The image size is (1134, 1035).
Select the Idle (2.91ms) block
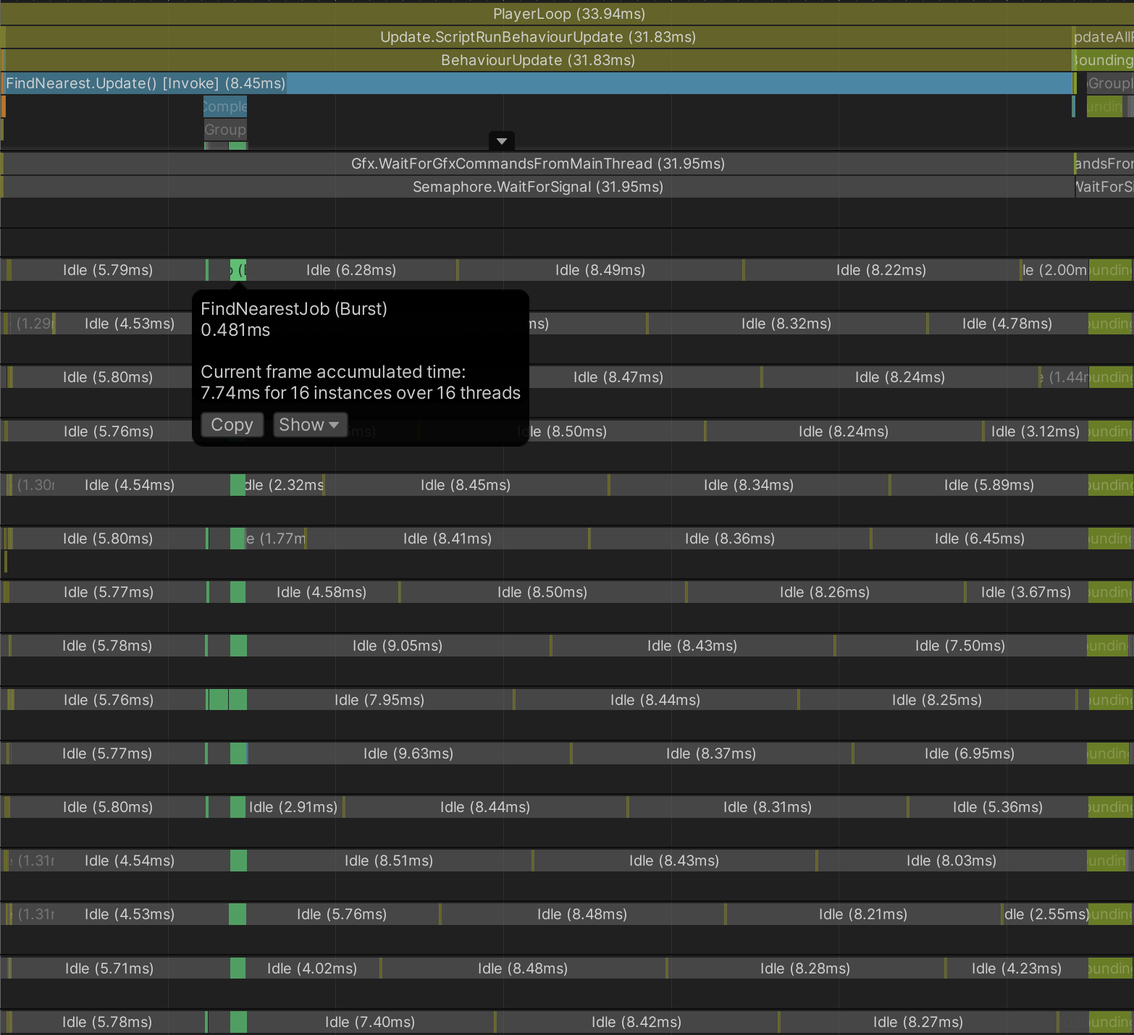click(x=293, y=807)
